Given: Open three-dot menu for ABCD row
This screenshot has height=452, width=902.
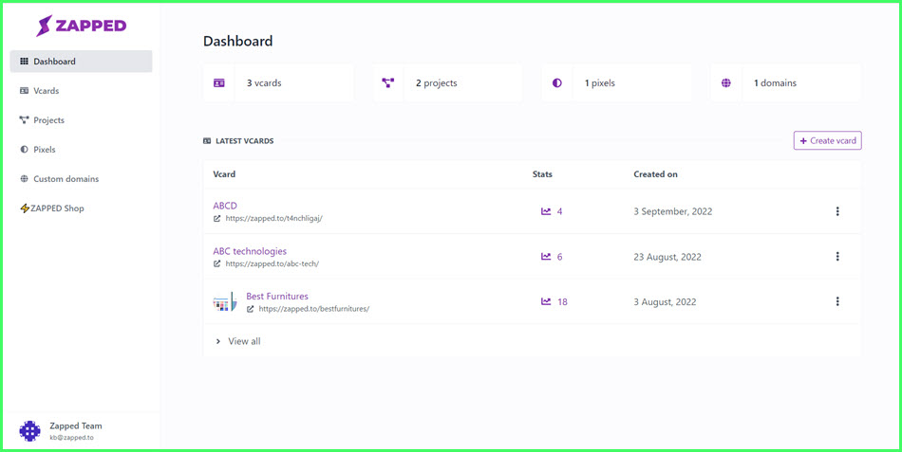Looking at the screenshot, I should pos(837,211).
